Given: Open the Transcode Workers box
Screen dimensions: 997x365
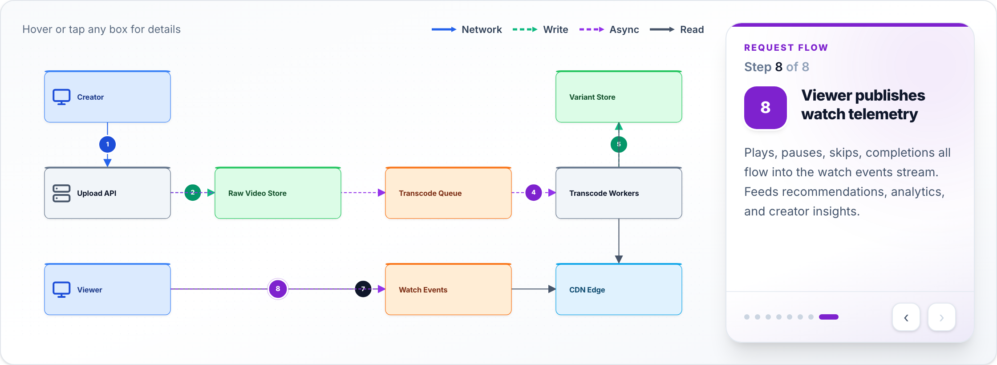Looking at the screenshot, I should (x=619, y=193).
